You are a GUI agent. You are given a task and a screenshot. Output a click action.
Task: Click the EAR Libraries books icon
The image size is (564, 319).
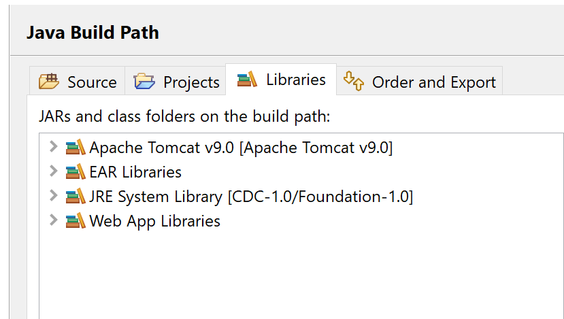(76, 171)
